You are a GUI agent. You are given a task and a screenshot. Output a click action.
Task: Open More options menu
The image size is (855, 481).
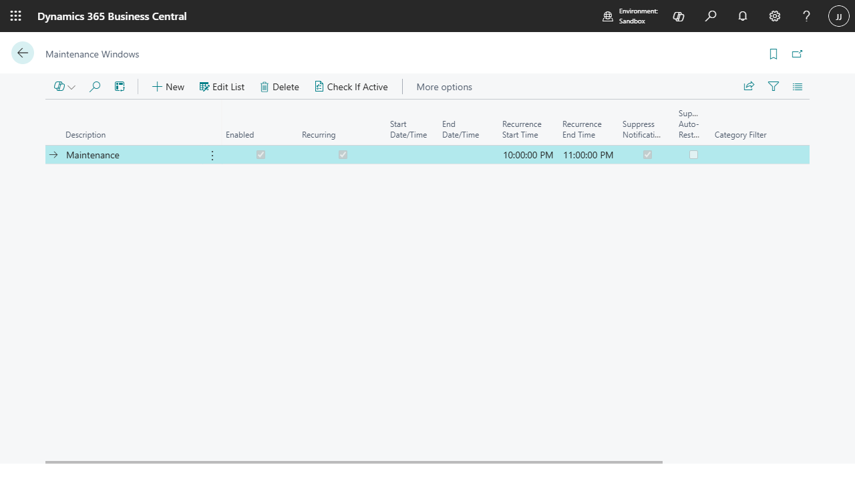coord(444,87)
